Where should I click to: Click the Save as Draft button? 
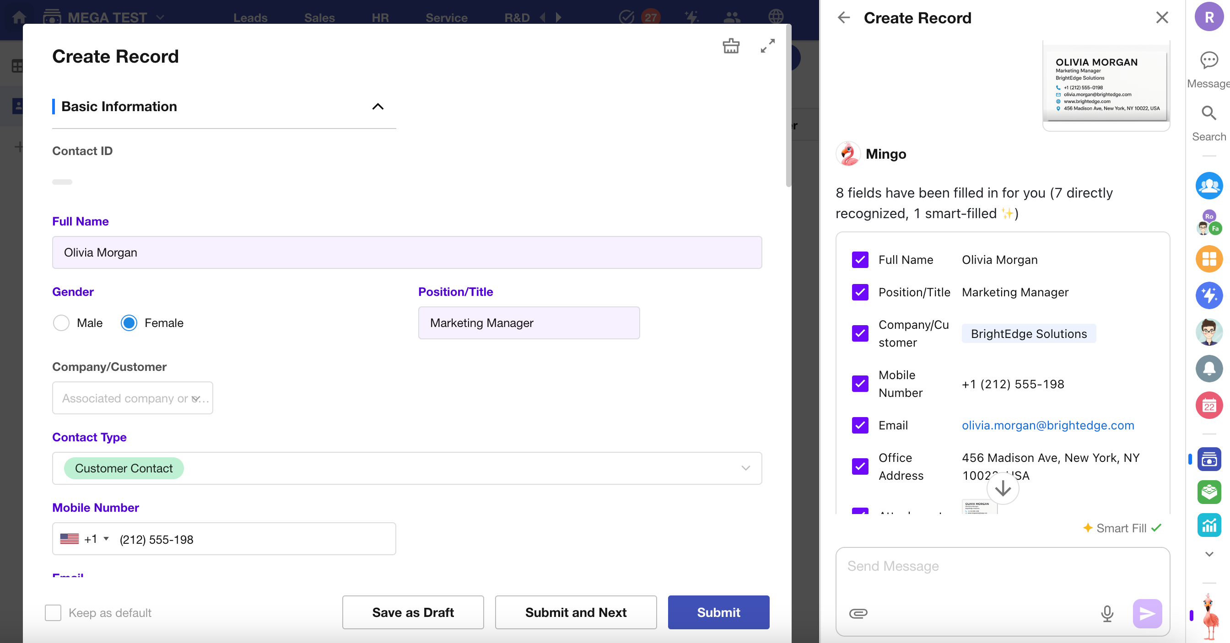(x=413, y=612)
